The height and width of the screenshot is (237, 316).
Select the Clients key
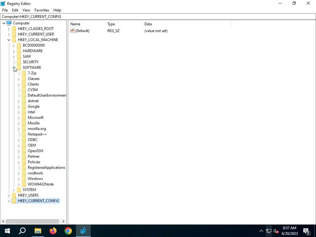[x=33, y=84]
